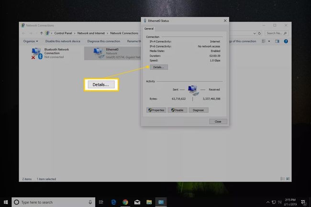Click the Disable button in status dialog

(178, 110)
